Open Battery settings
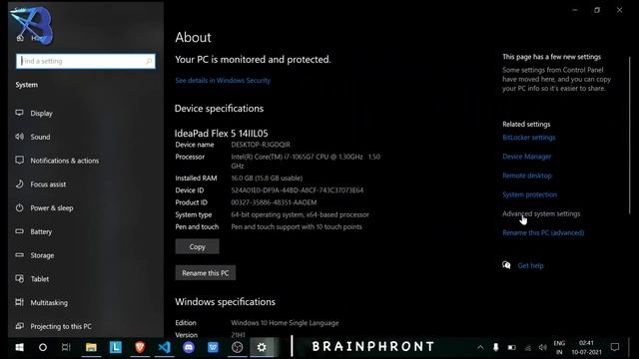This screenshot has width=639, height=359. pyautogui.click(x=41, y=231)
